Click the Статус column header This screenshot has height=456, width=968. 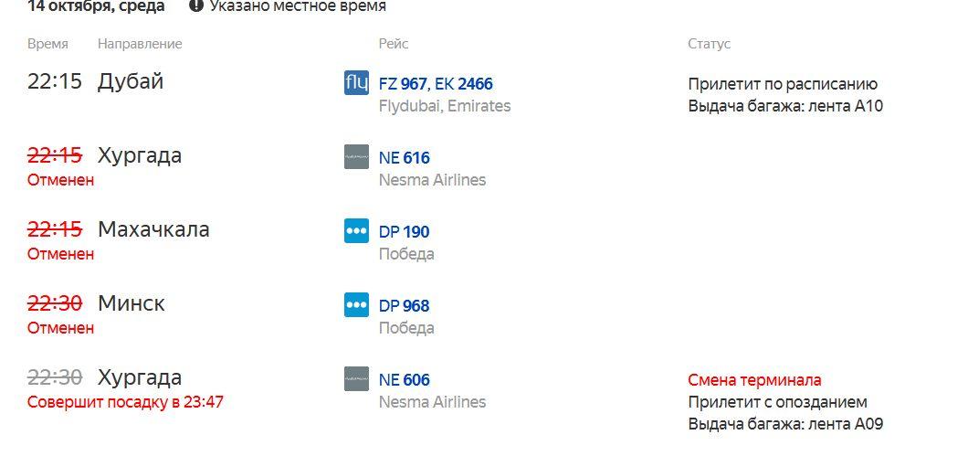(x=709, y=44)
